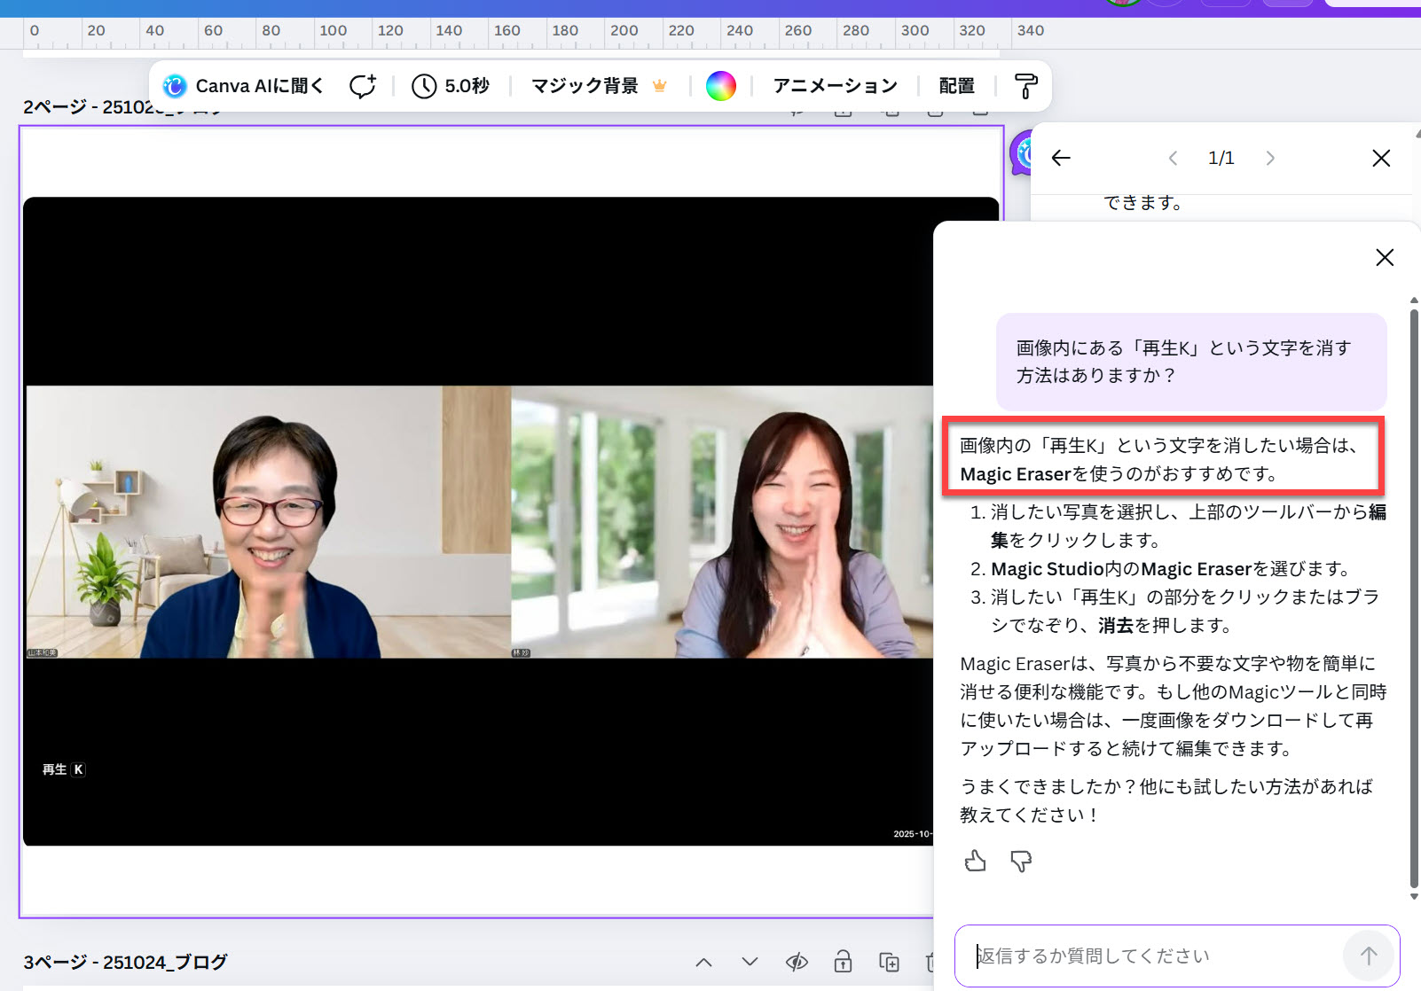The width and height of the screenshot is (1421, 991).
Task: Add a comment with the speech bubble icon
Action: coord(362,86)
